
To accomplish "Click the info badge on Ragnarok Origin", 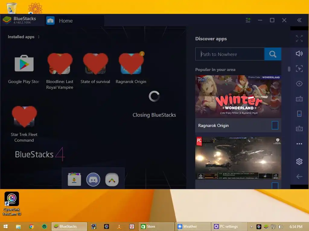I will click(142, 54).
